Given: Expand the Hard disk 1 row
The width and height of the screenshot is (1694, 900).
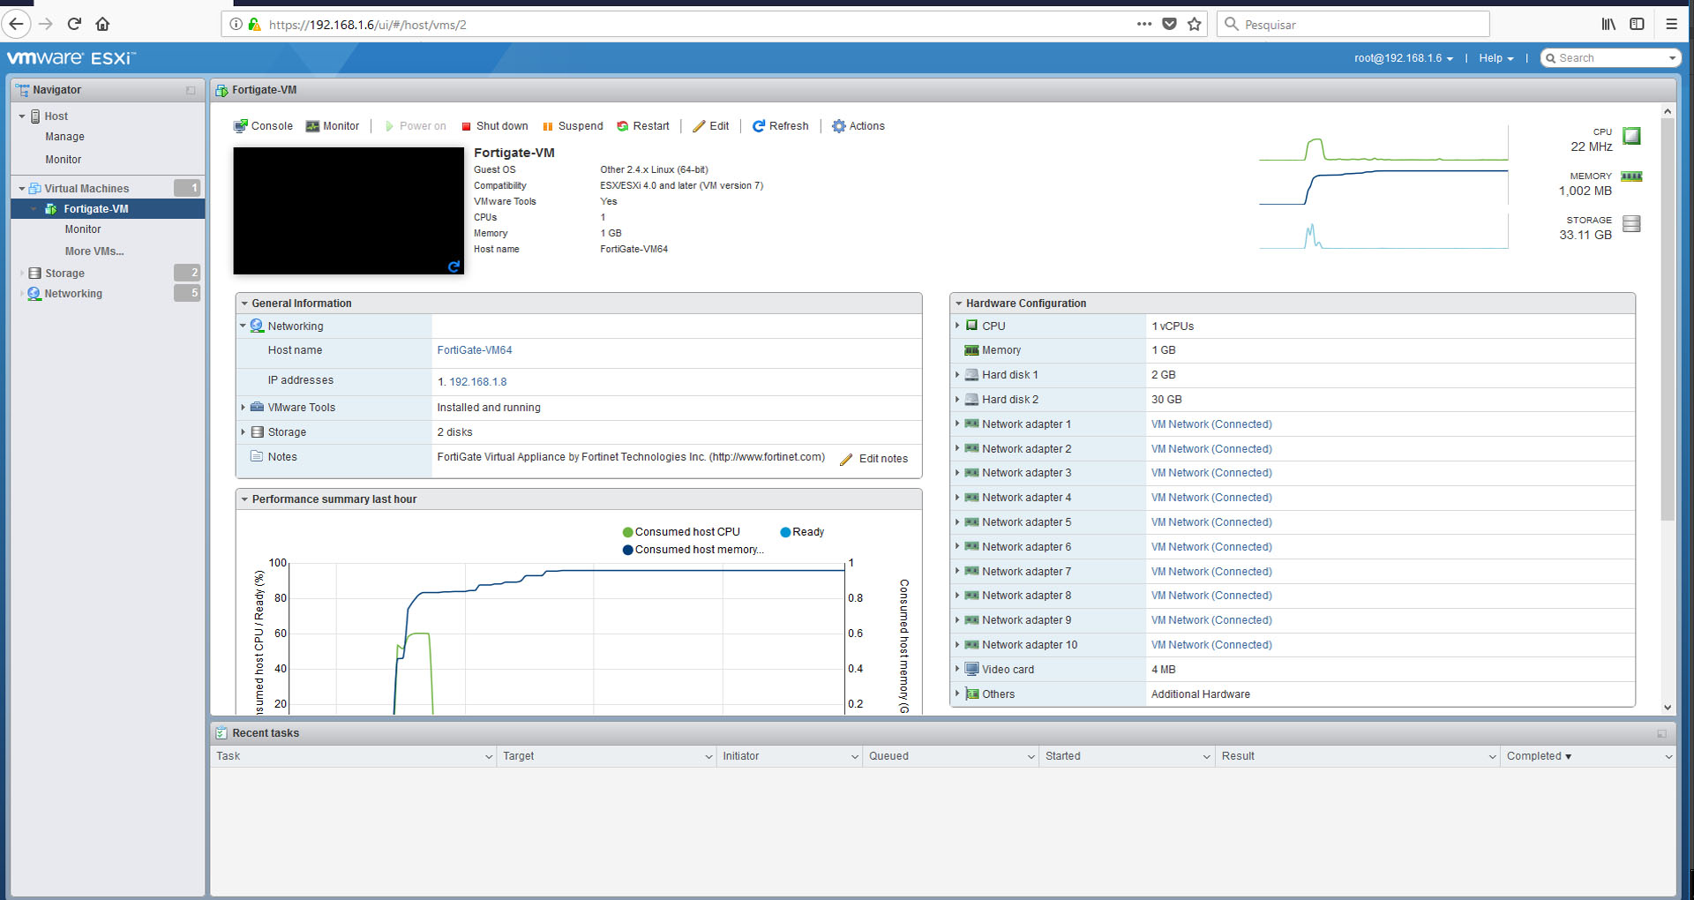Looking at the screenshot, I should (x=956, y=375).
